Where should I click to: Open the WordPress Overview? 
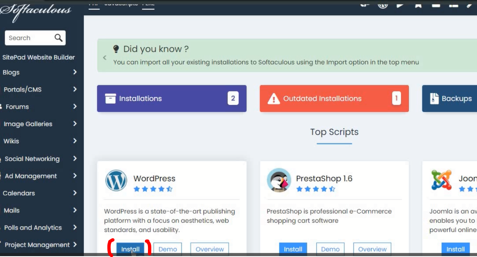click(209, 249)
